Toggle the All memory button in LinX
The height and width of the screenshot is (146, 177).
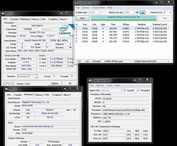coord(143,12)
